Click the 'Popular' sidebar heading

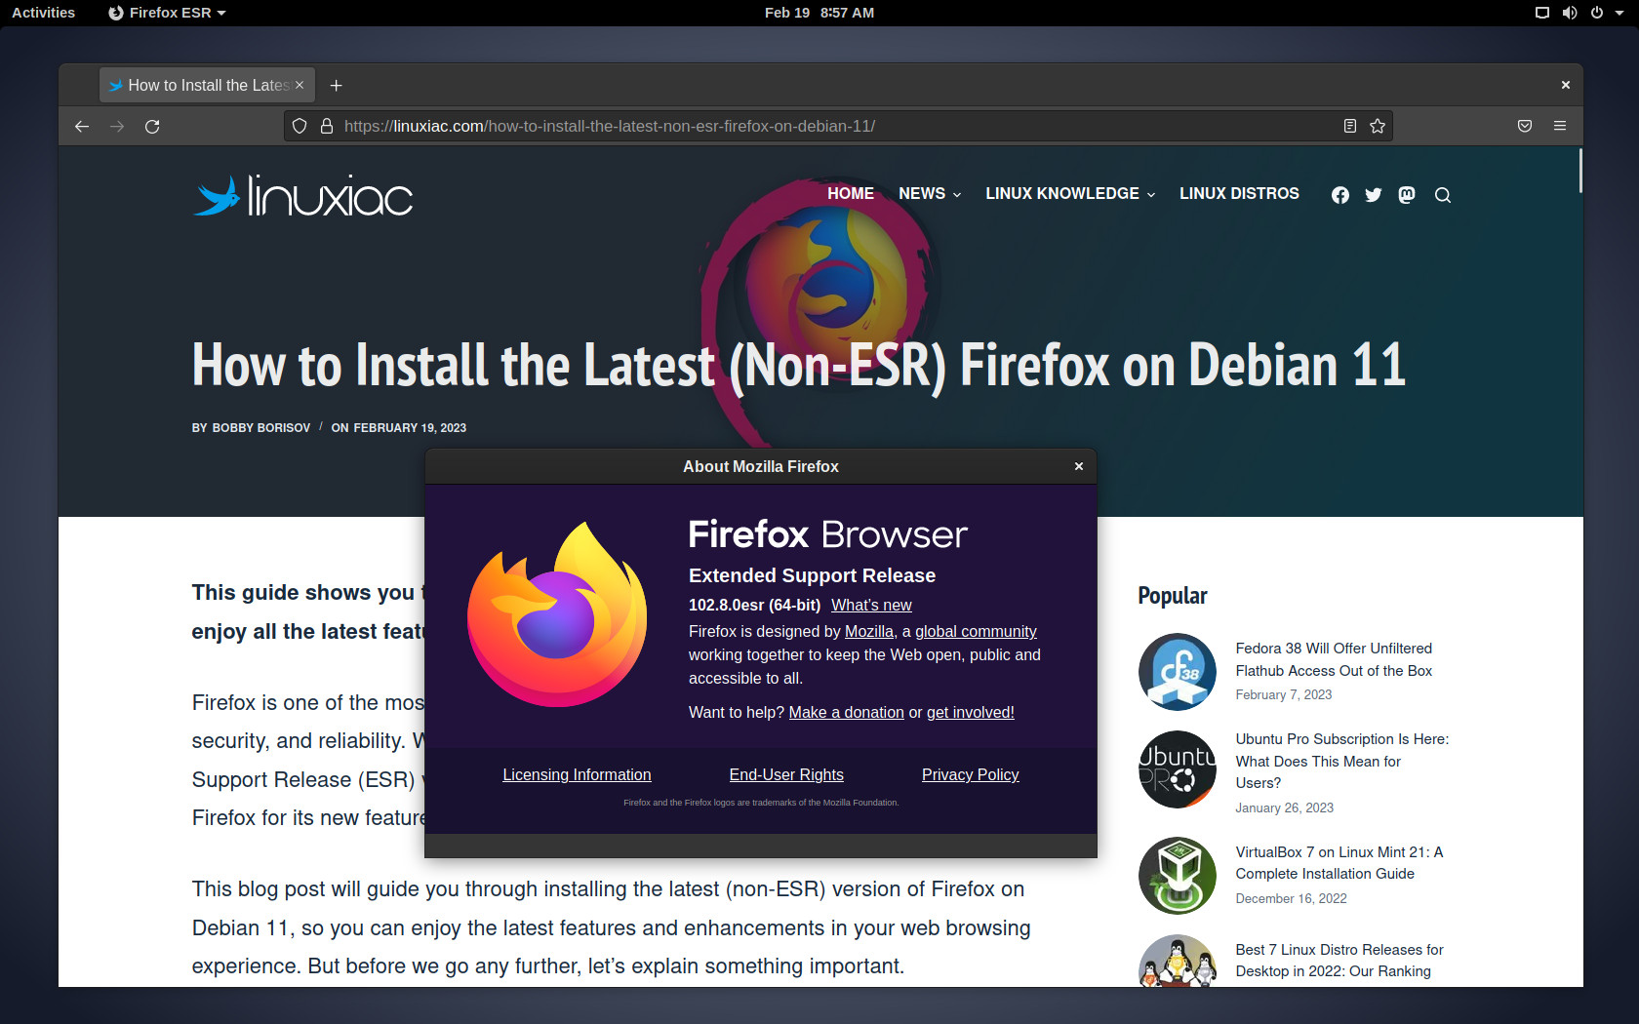pyautogui.click(x=1173, y=596)
